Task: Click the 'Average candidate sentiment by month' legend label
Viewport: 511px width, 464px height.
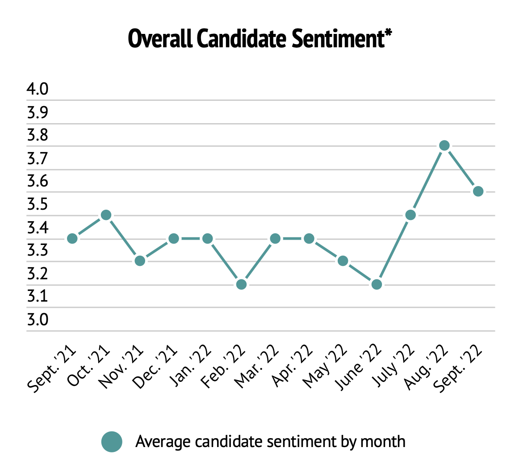Action: [270, 442]
